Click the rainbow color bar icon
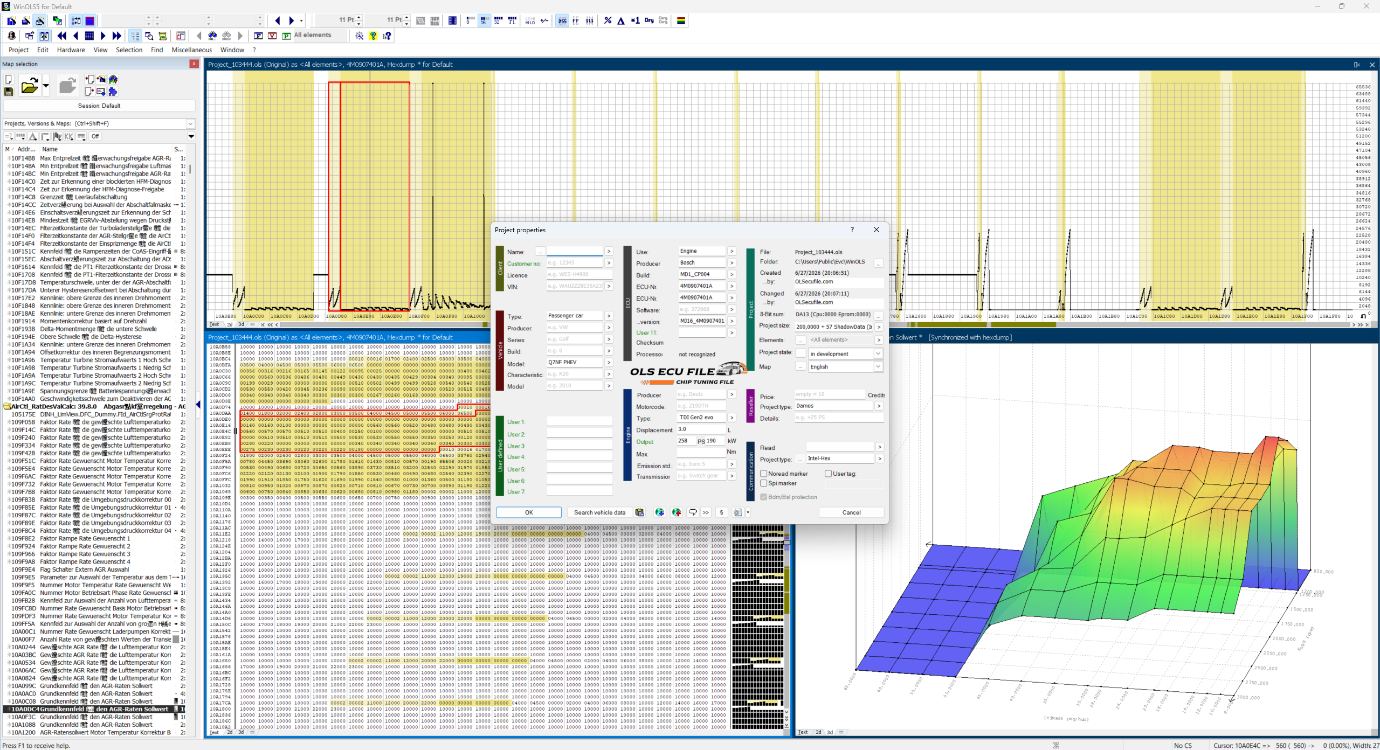This screenshot has height=750, width=1380. 681,21
